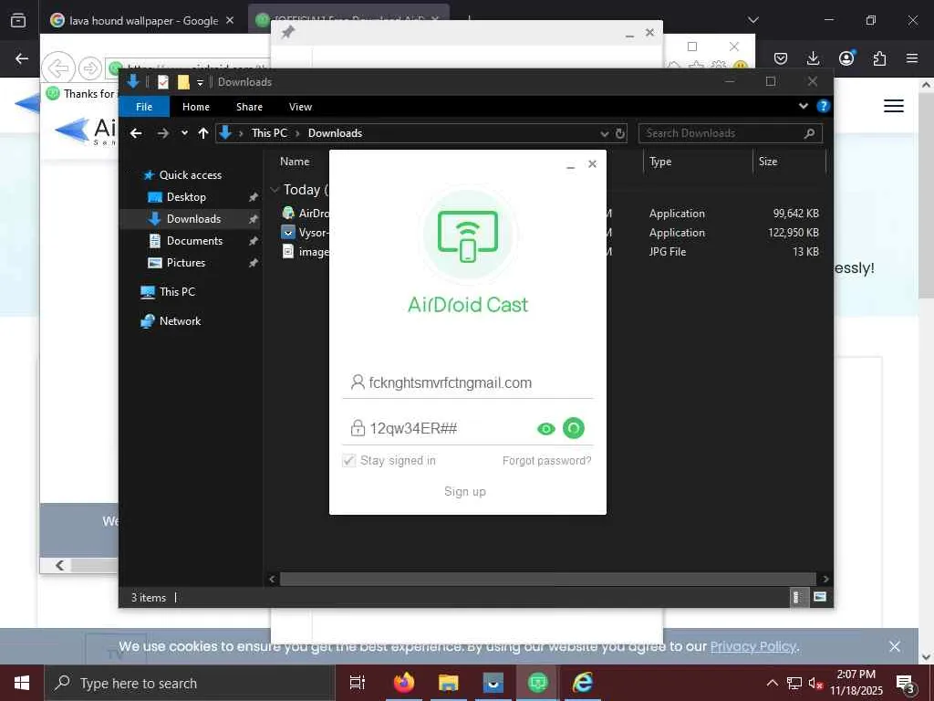Screen dimensions: 934x701
Task: Open the website hamburger menu
Action: click(x=894, y=106)
